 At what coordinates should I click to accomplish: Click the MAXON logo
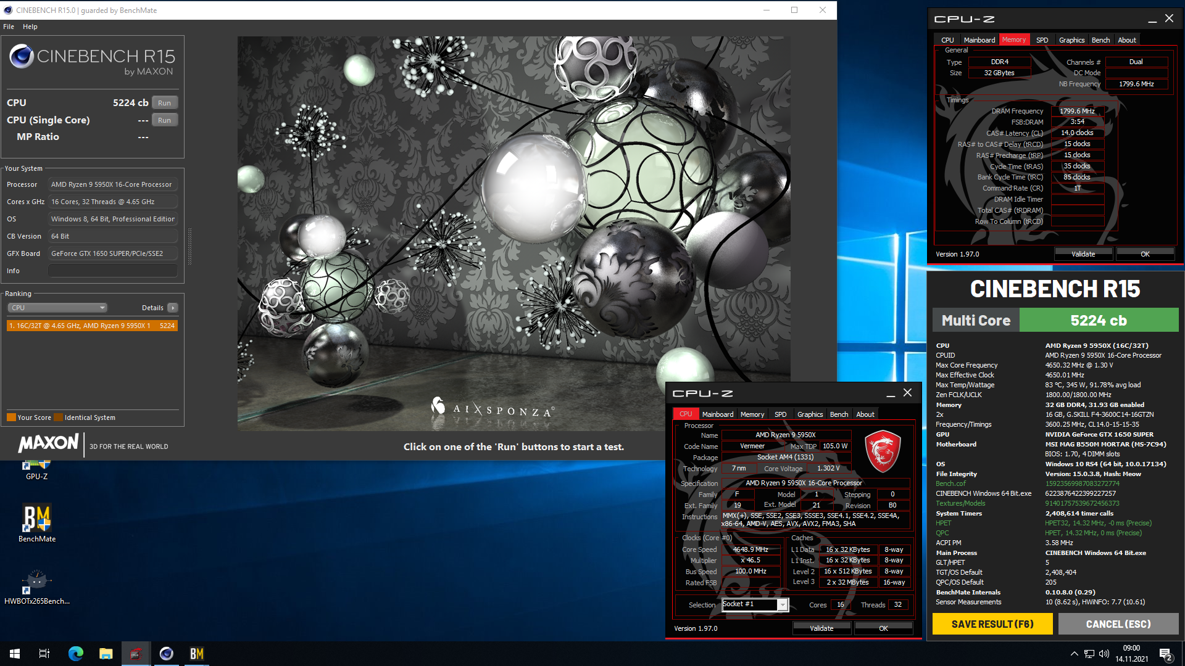point(49,444)
